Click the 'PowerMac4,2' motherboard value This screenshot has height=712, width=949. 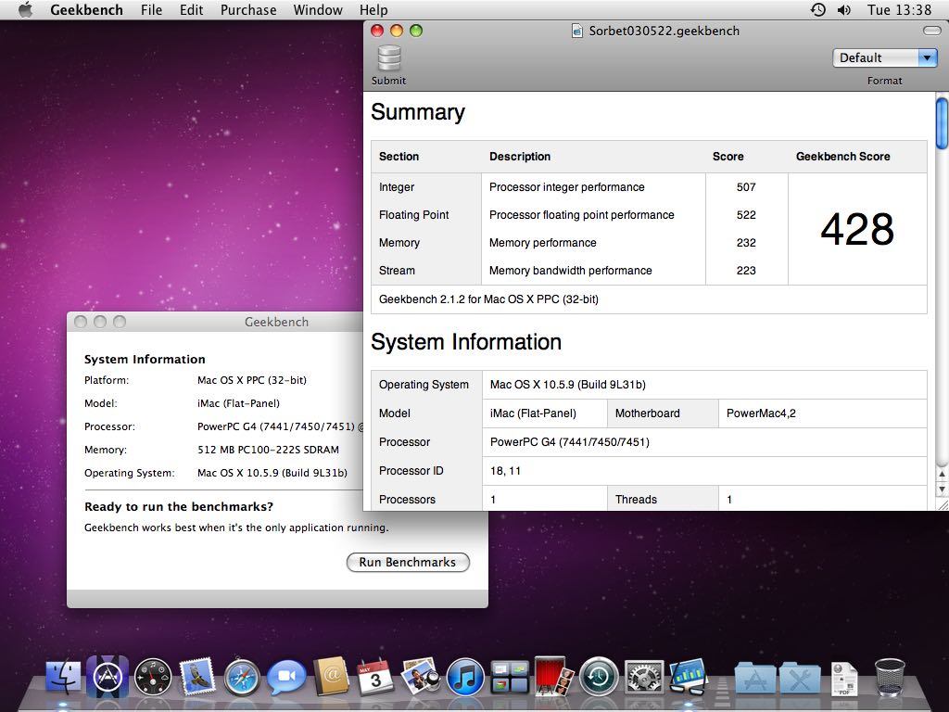(761, 413)
